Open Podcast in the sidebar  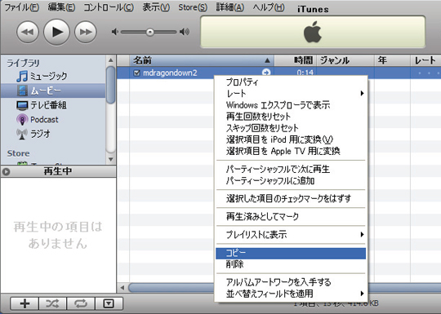(38, 119)
